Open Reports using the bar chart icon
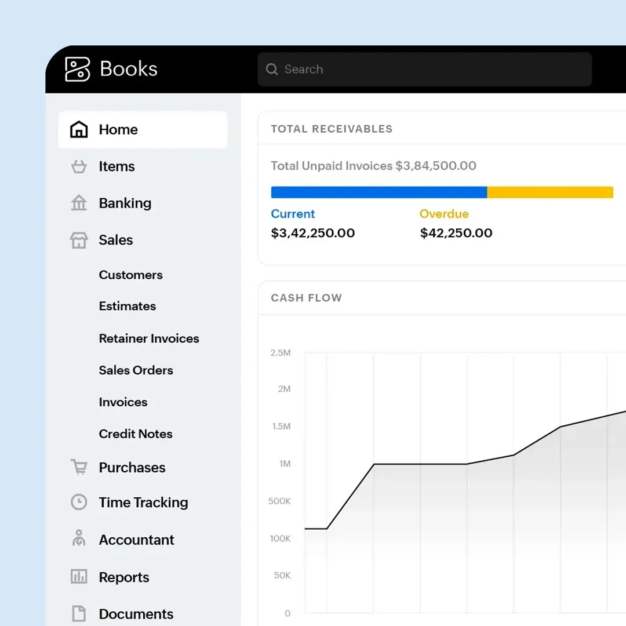Viewport: 626px width, 626px height. (79, 577)
